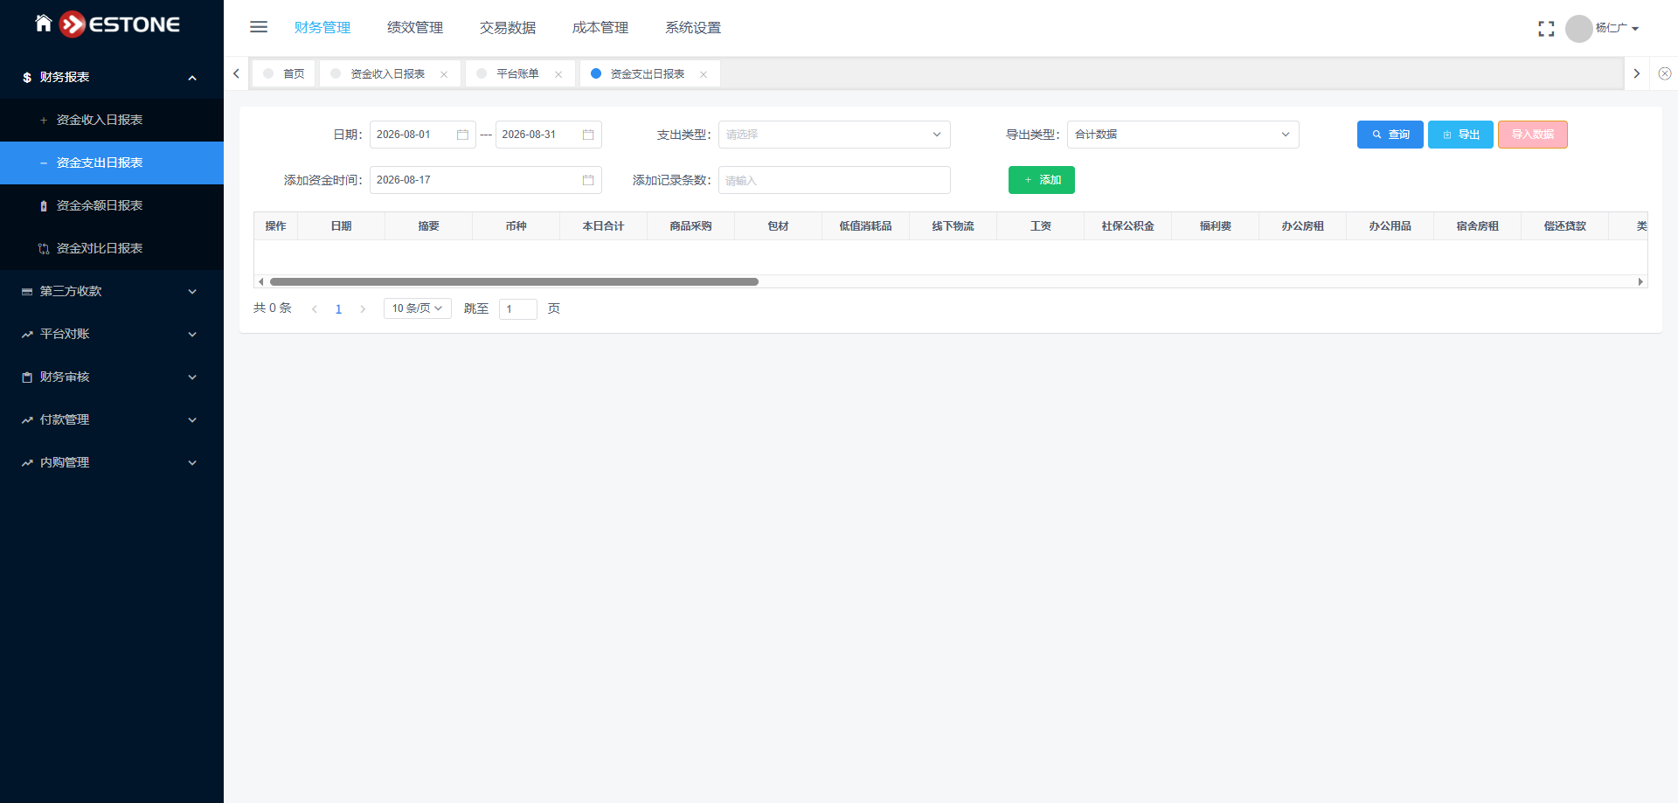Open the 系统设置 top menu
1678x803 pixels.
point(693,28)
